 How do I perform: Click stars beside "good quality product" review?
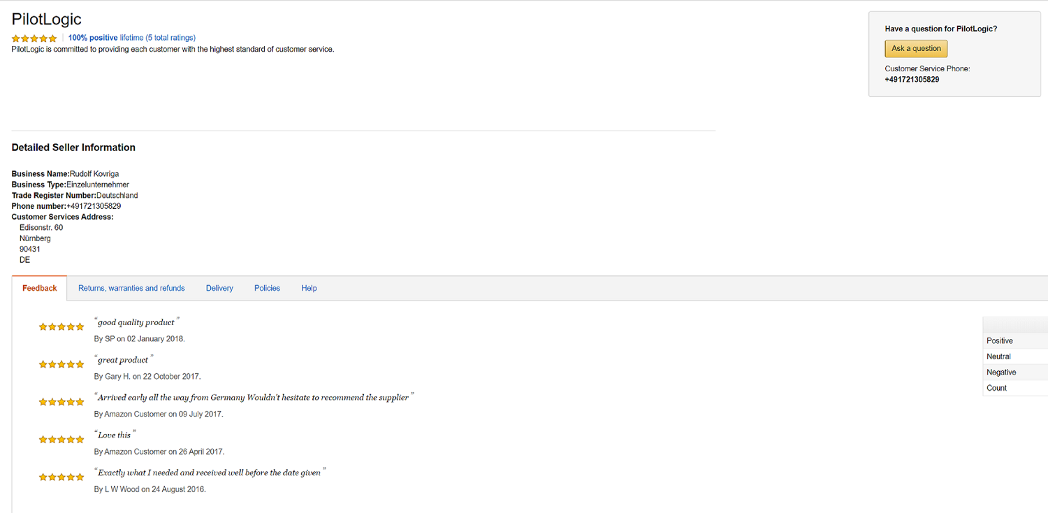61,326
